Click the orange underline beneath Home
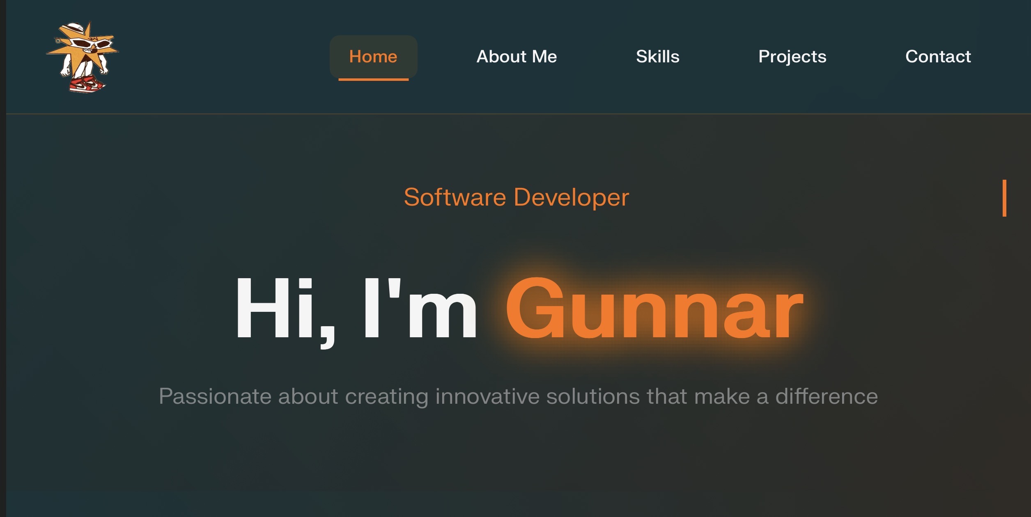The width and height of the screenshot is (1031, 517). 373,80
